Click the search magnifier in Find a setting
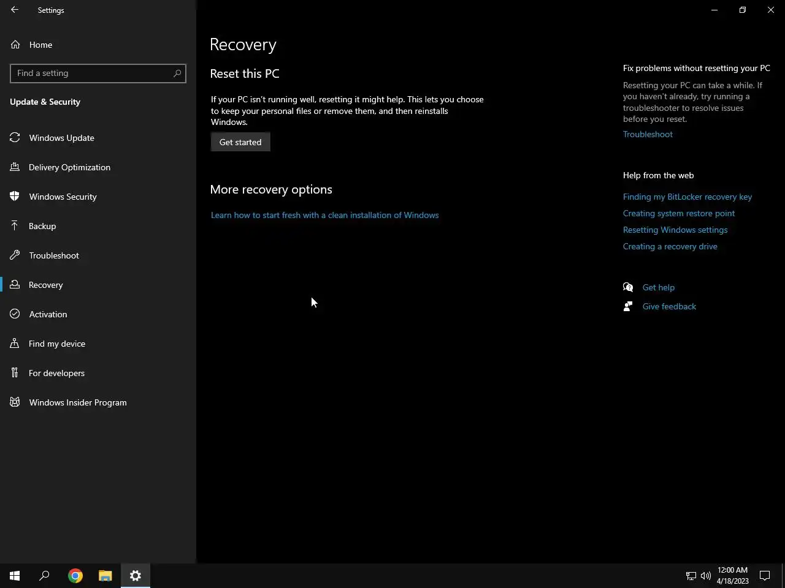The width and height of the screenshot is (785, 588). click(x=177, y=73)
